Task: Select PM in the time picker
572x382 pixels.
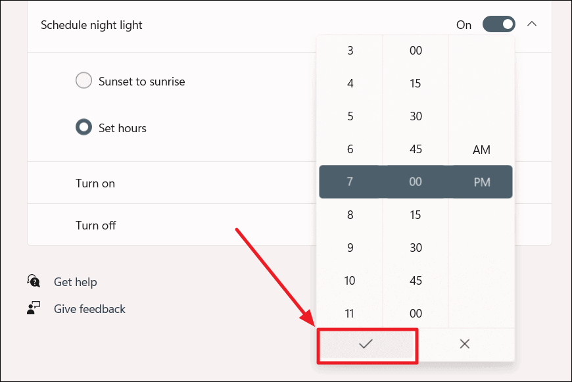Action: (x=481, y=182)
